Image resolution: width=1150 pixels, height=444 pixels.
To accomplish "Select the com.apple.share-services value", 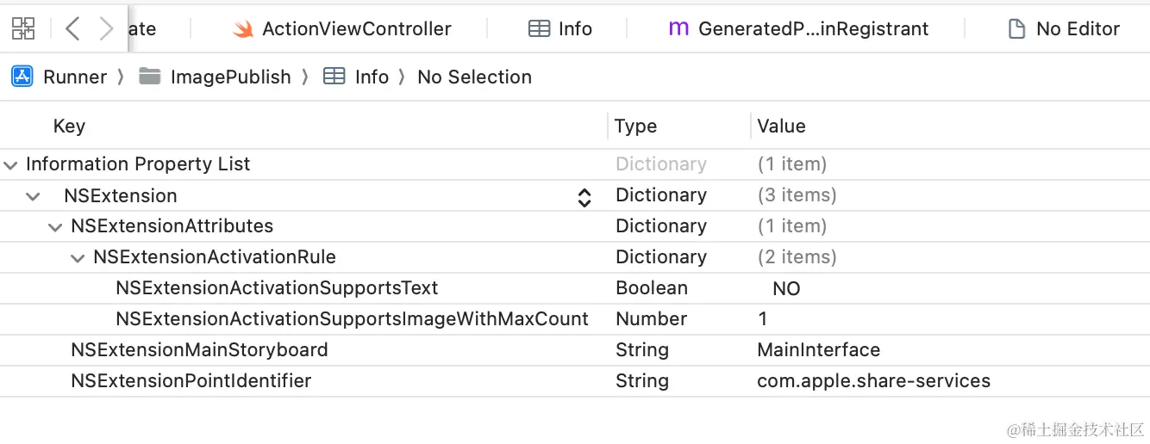I will click(x=873, y=381).
